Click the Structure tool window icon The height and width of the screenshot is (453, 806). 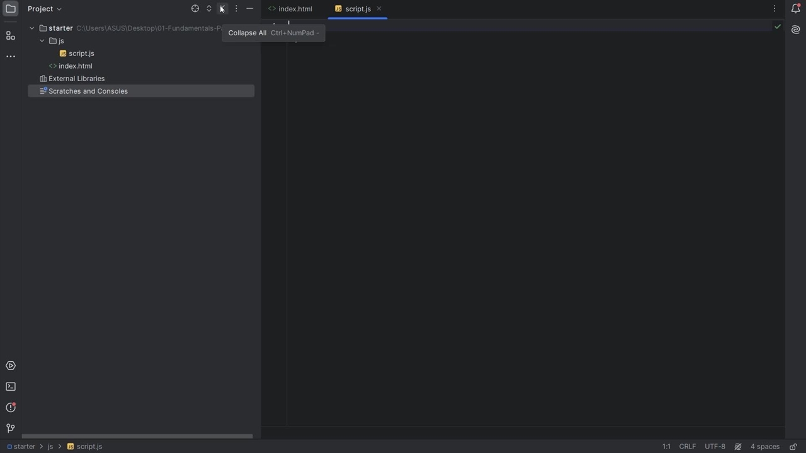(x=11, y=36)
